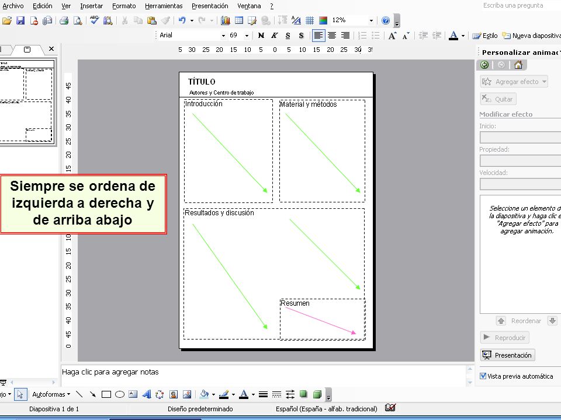Choose the Rectangle drawing tool
This screenshot has width=561, height=420.
pos(106,394)
